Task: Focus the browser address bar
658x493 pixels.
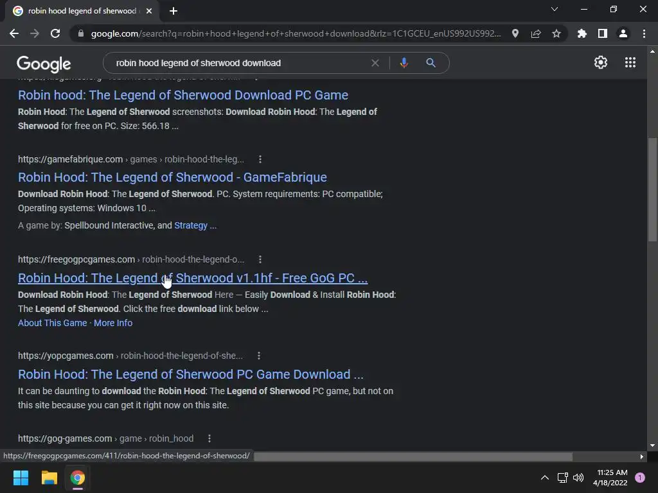Action: tap(296, 33)
